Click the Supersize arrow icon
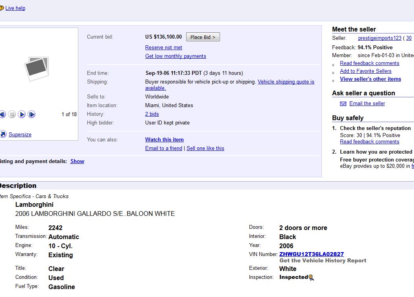 pos(3,134)
